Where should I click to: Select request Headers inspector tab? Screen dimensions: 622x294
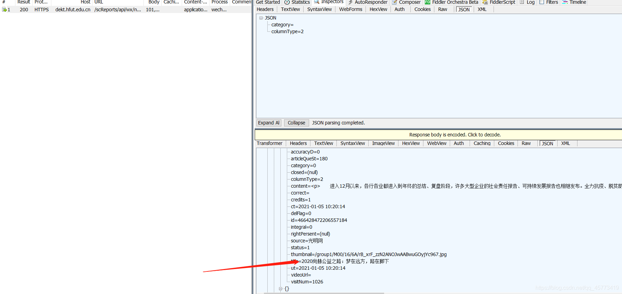click(x=265, y=9)
